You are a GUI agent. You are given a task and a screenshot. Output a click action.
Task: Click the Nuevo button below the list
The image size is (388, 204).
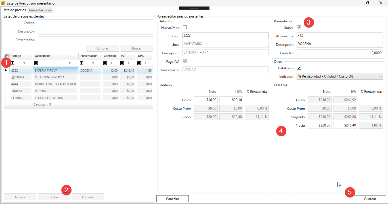pyautogui.click(x=20, y=197)
